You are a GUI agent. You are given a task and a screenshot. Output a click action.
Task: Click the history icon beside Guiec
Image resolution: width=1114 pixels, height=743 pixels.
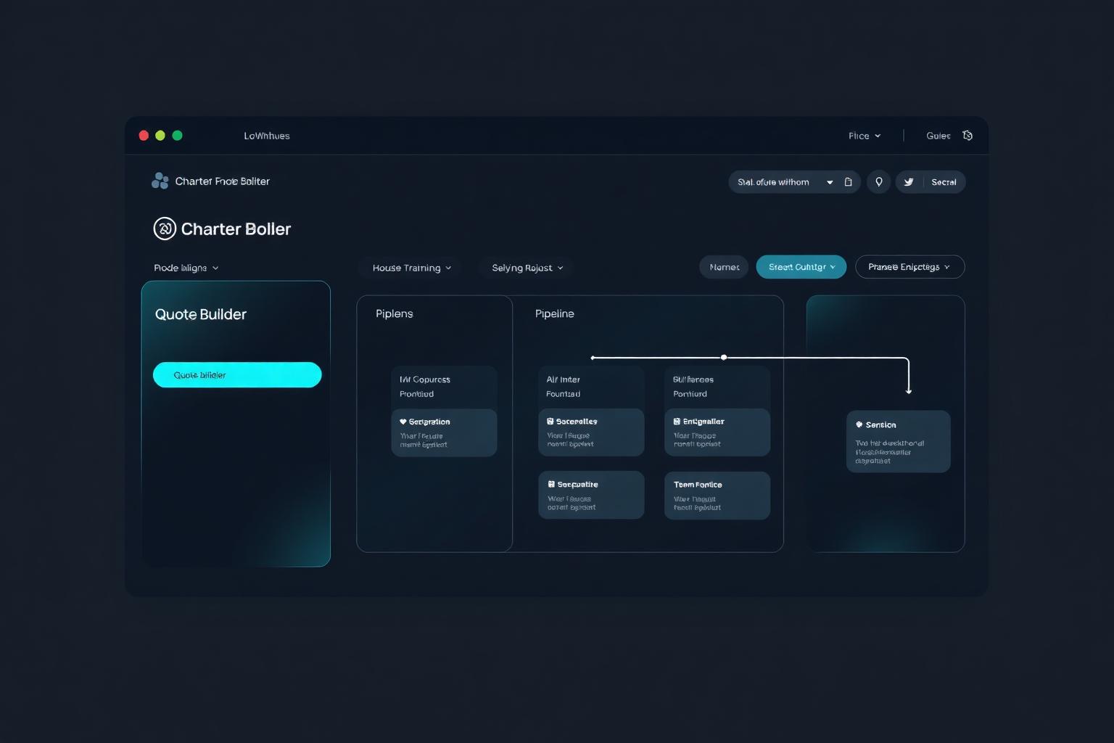pyautogui.click(x=967, y=136)
